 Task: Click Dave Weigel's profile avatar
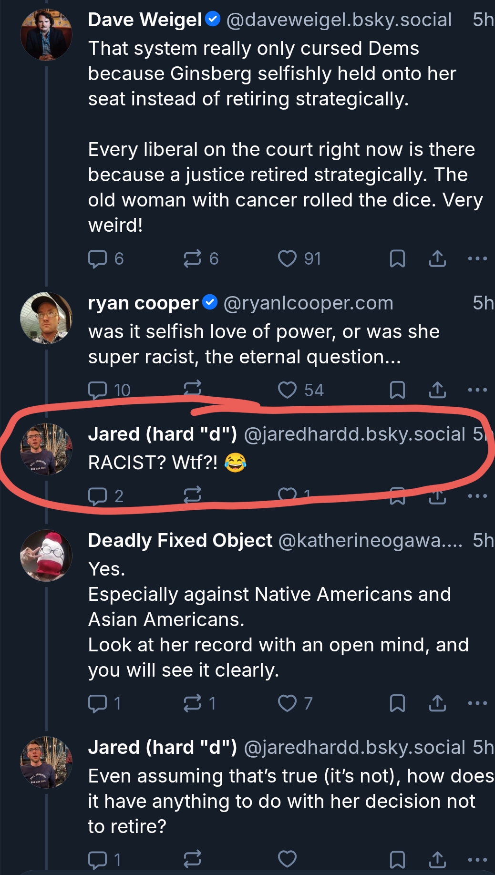46,35
